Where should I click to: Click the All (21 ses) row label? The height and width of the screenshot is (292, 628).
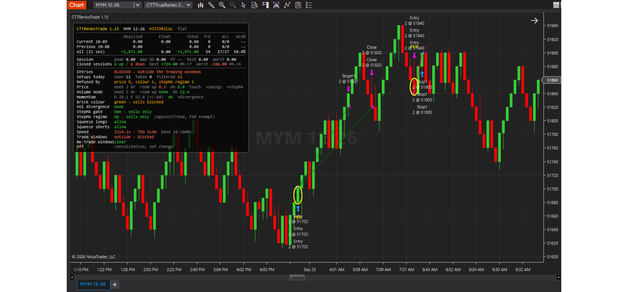pyautogui.click(x=90, y=52)
